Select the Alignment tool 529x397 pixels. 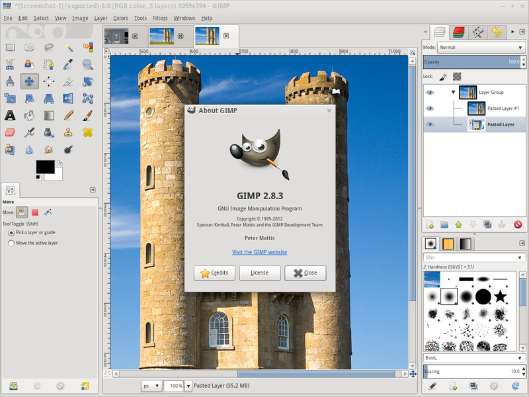click(48, 81)
